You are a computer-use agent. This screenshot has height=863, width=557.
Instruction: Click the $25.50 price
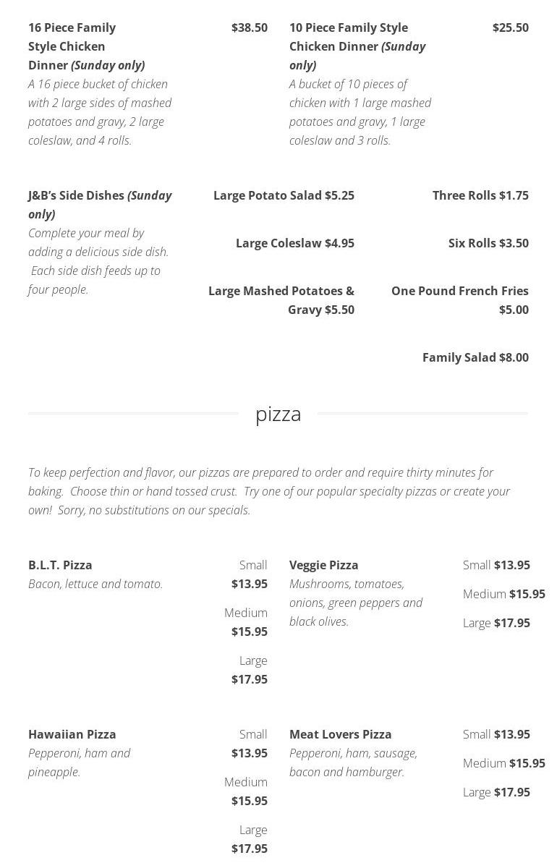(x=510, y=27)
